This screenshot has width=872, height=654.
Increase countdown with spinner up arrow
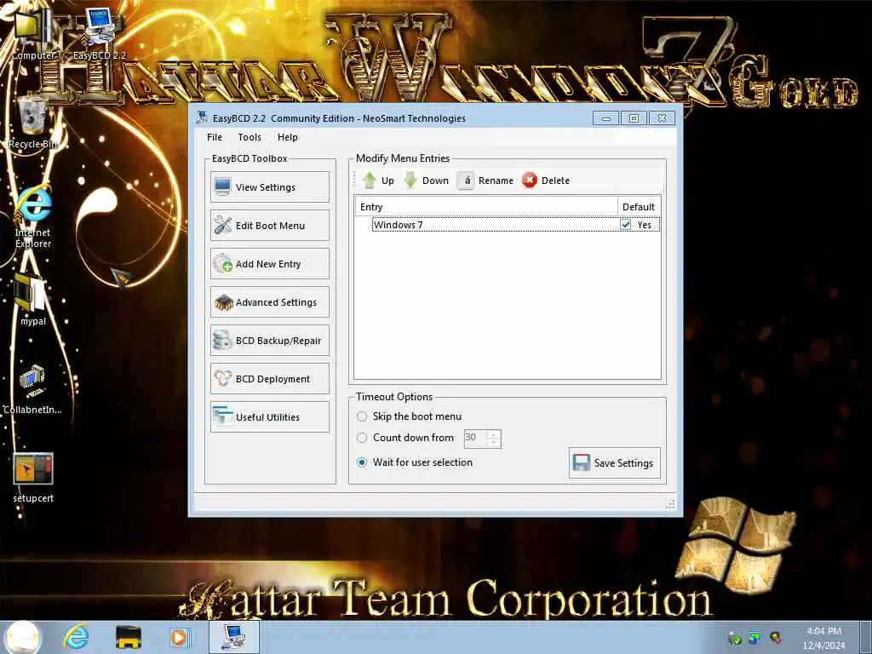tap(494, 433)
